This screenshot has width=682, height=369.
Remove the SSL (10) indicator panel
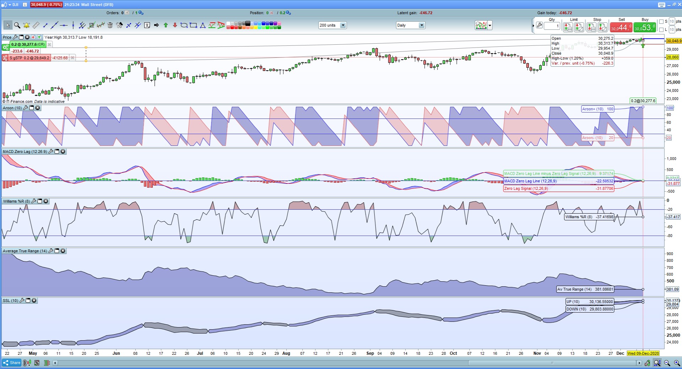[34, 301]
